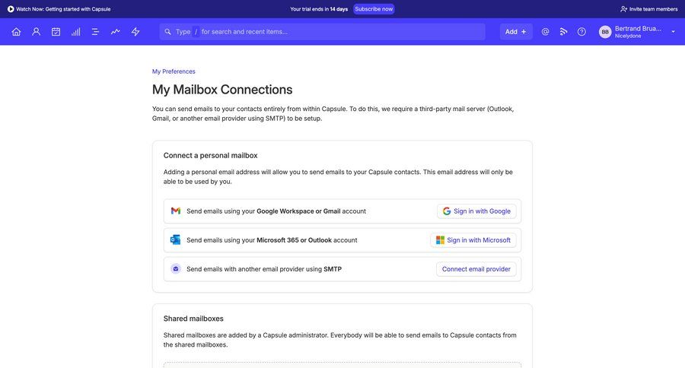Click Subscribe now in trial banner
Viewport: 685px width, 368px height.
(374, 9)
